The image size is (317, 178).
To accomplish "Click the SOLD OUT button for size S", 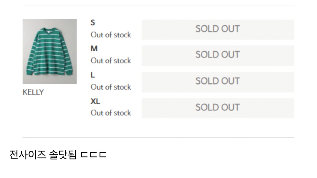I will click(x=217, y=29).
